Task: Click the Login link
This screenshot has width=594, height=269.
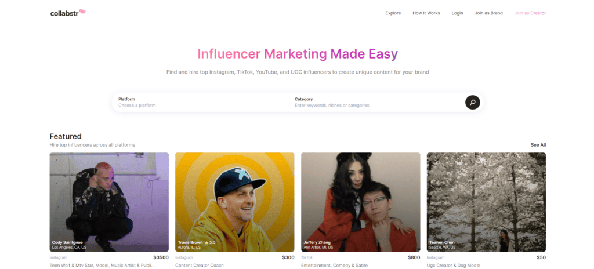Action: [x=457, y=13]
